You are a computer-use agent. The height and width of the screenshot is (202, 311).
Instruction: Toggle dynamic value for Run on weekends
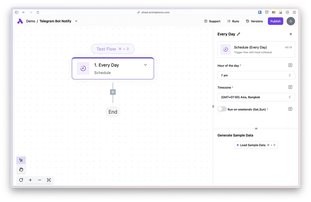click(290, 109)
